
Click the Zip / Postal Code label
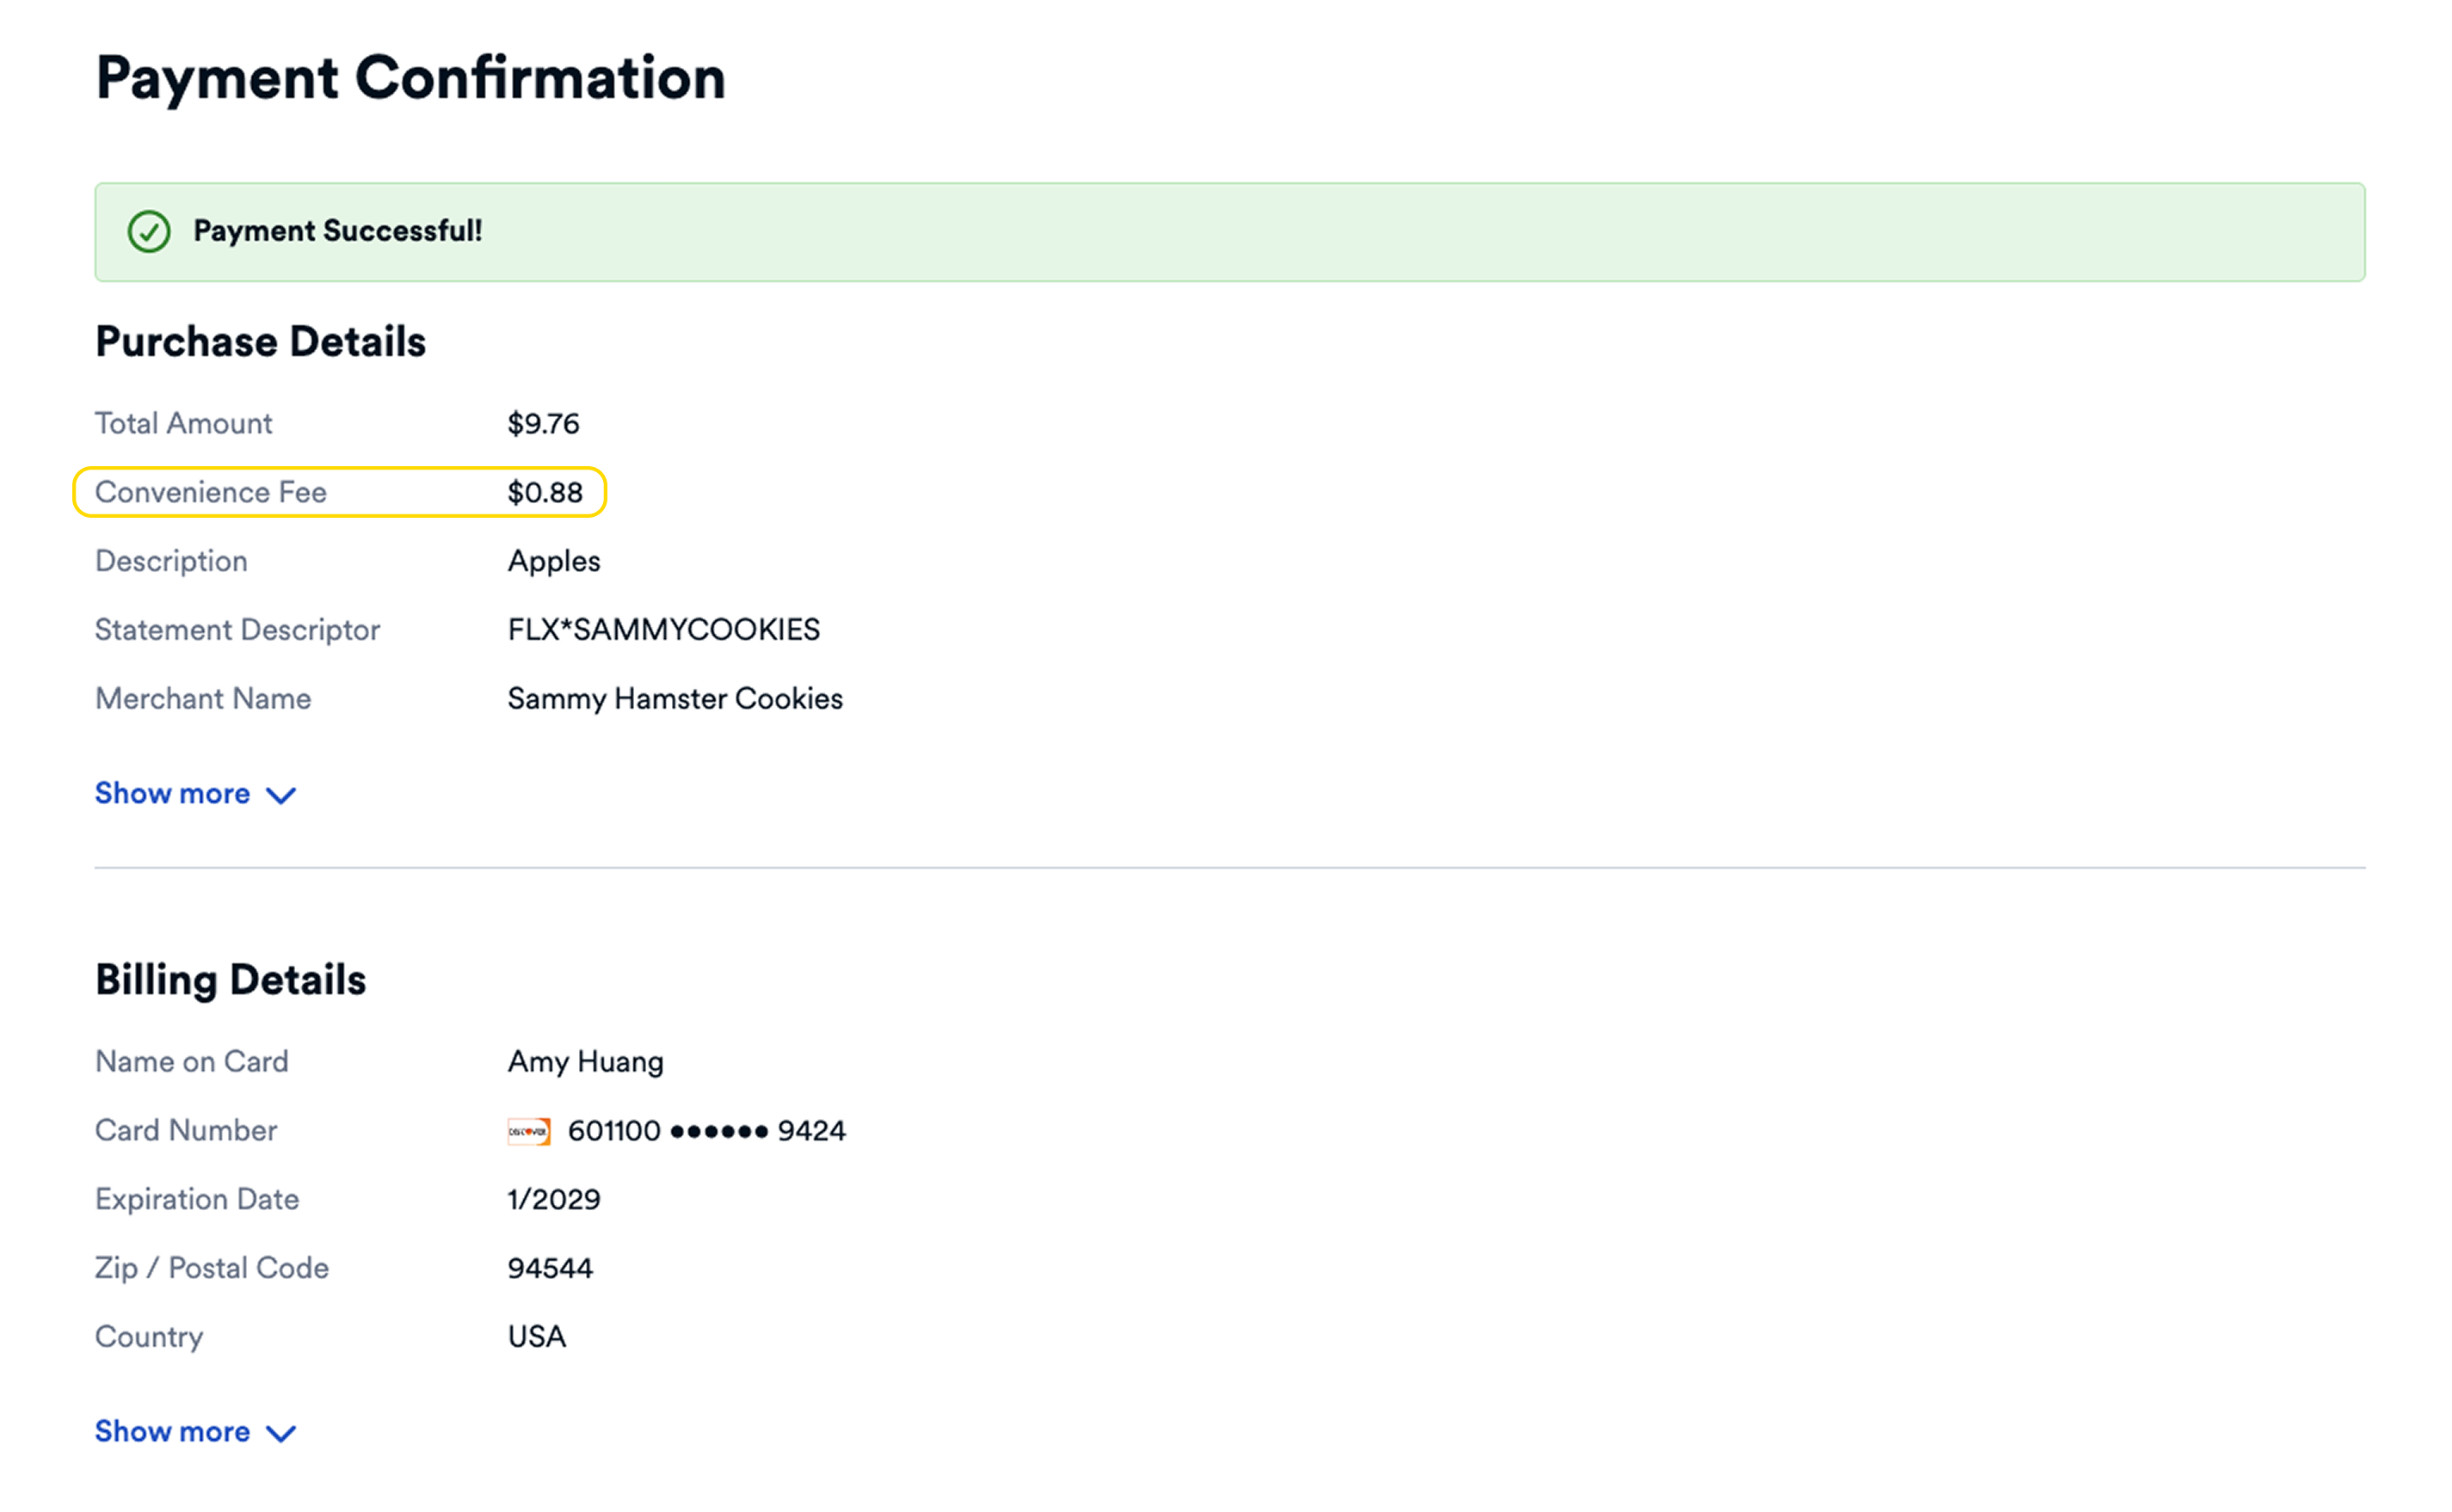pos(212,1269)
